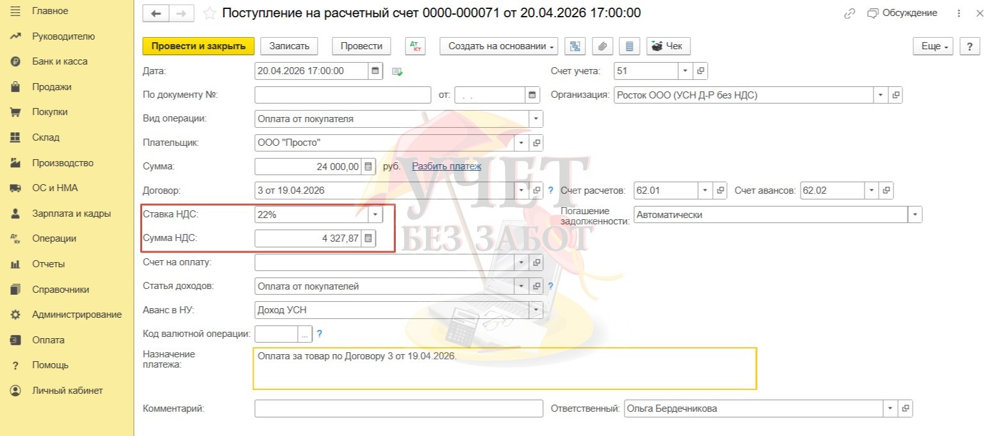The width and height of the screenshot is (994, 436).
Task: Click the green posted status icon
Action: [x=397, y=72]
